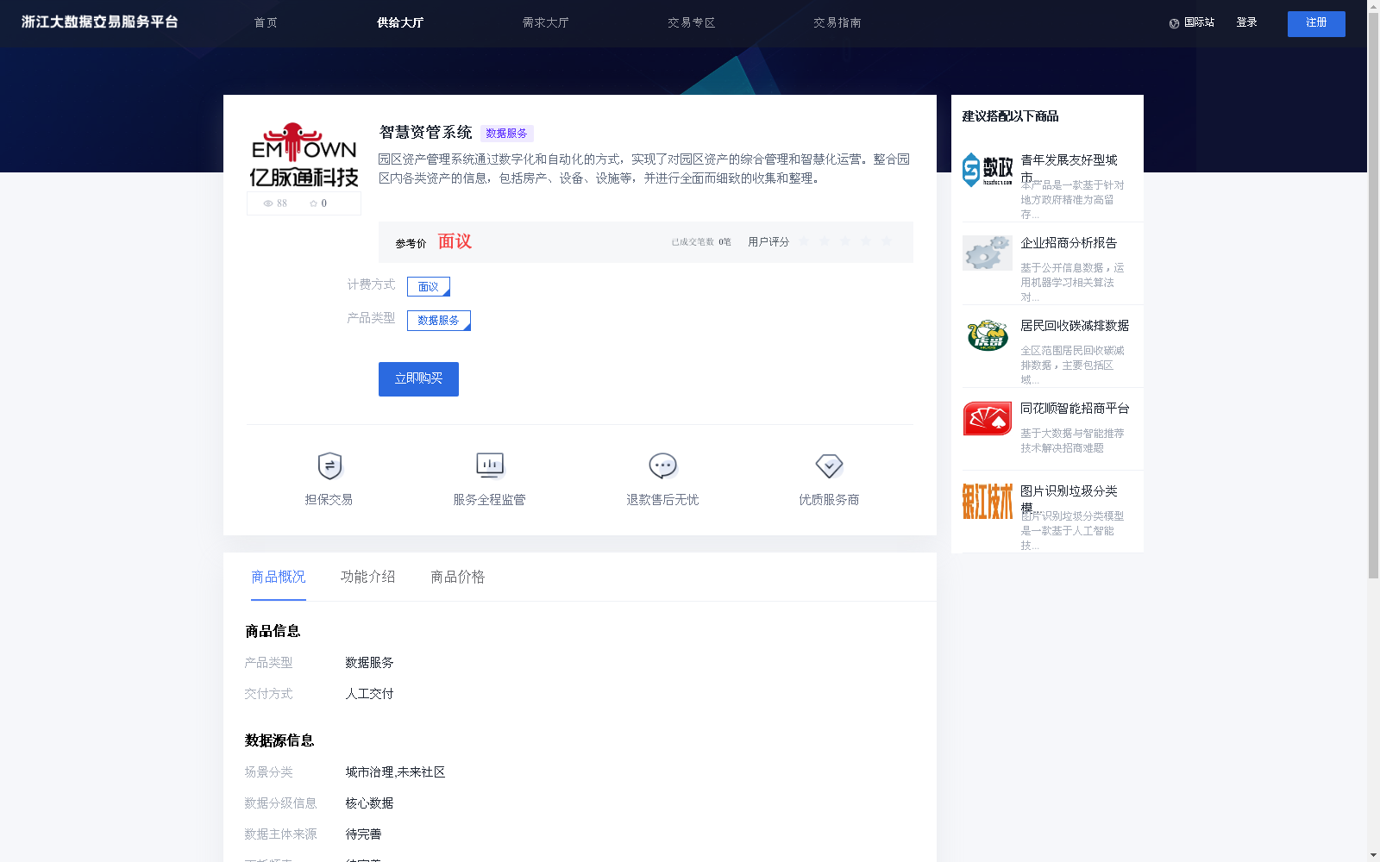Click the 担保交易 label
Viewport: 1380px width, 862px height.
pyautogui.click(x=329, y=500)
